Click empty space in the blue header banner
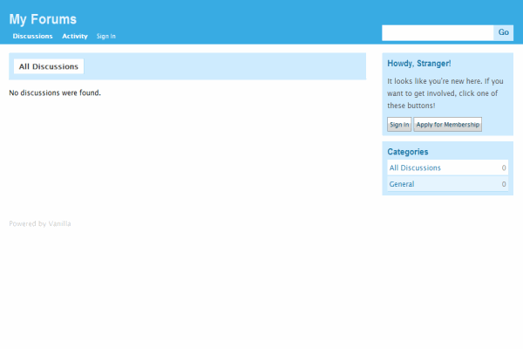Viewport: 523px width, 349px height. coord(261,17)
